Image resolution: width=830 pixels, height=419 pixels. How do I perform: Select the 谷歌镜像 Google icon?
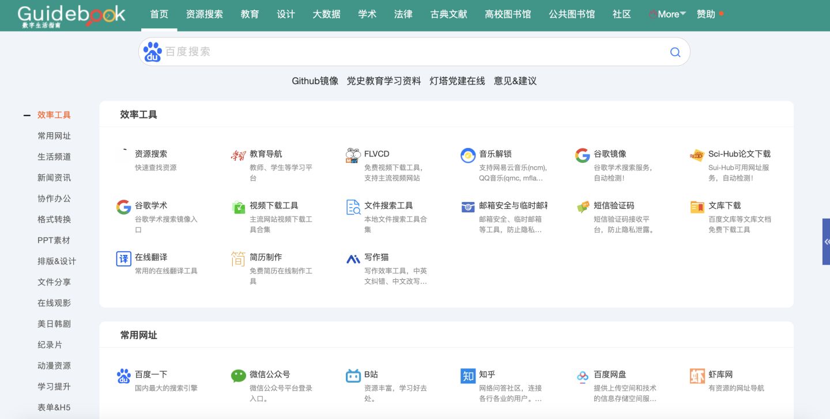[x=582, y=155]
